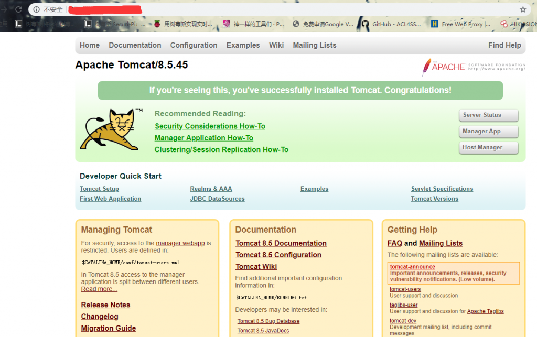Open the Manager App button
537x337 pixels.
[488, 132]
